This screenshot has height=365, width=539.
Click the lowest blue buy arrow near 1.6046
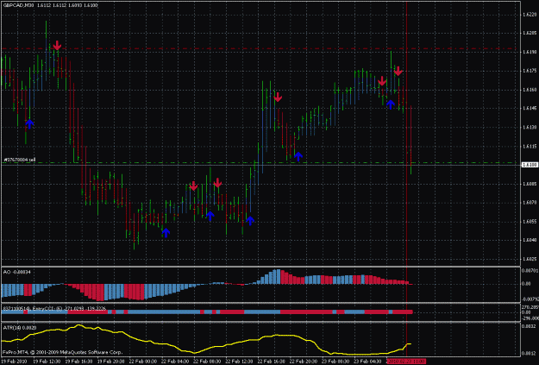point(166,233)
